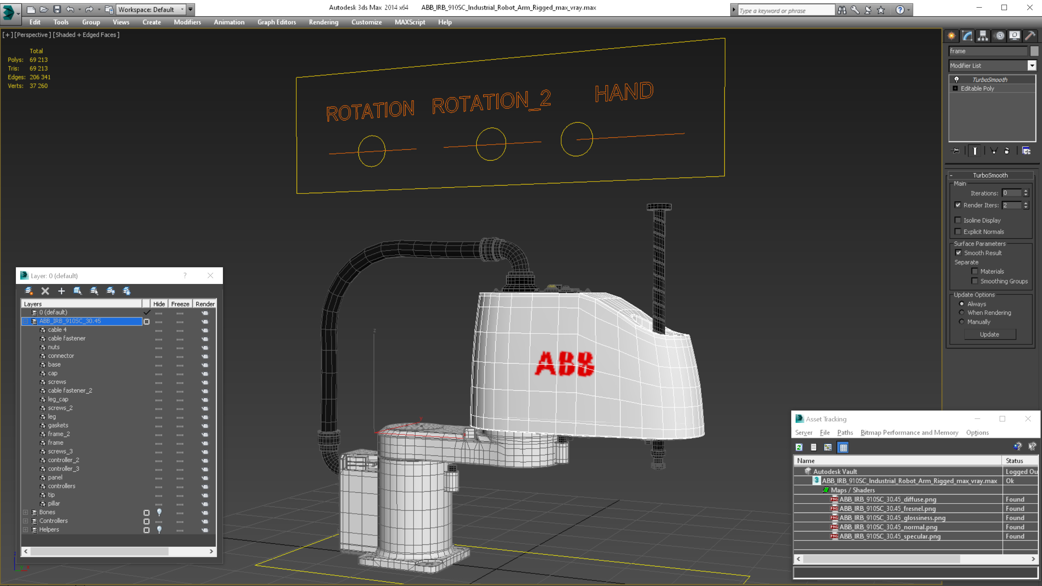Viewport: 1042px width, 586px height.
Task: Enable Explicit Normals checkbox
Action: tap(958, 232)
